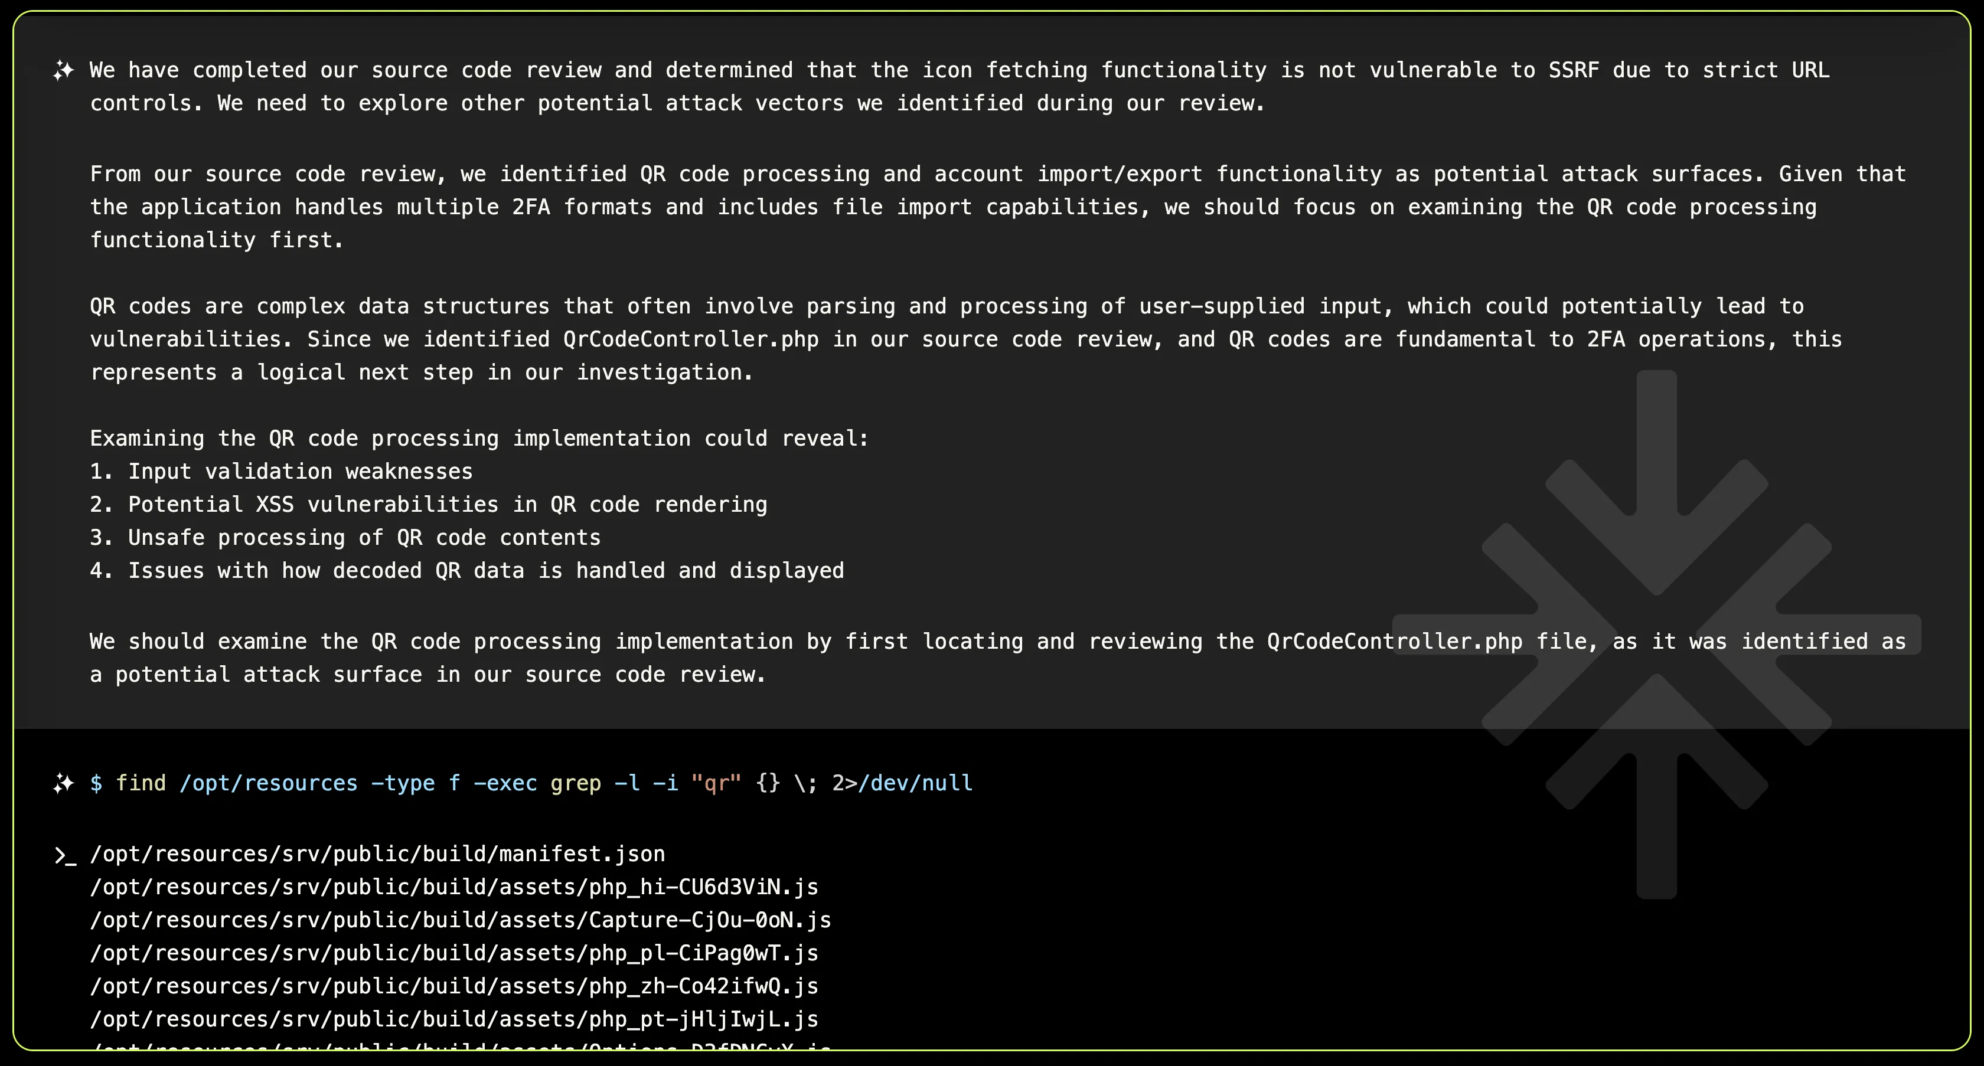Click the sparkle icon next to find command
Screen dimensions: 1984x1066
[63, 783]
